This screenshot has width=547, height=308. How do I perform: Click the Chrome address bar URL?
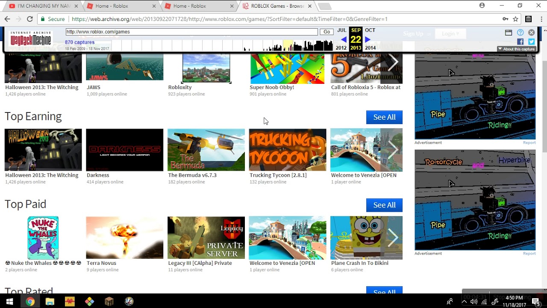pos(229,19)
